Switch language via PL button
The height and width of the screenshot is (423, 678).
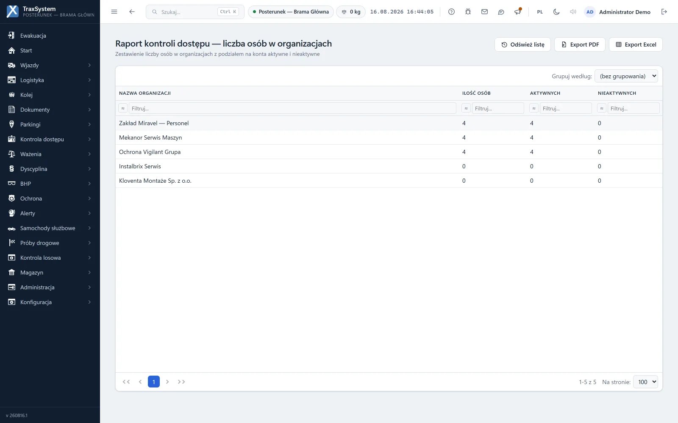[540, 12]
